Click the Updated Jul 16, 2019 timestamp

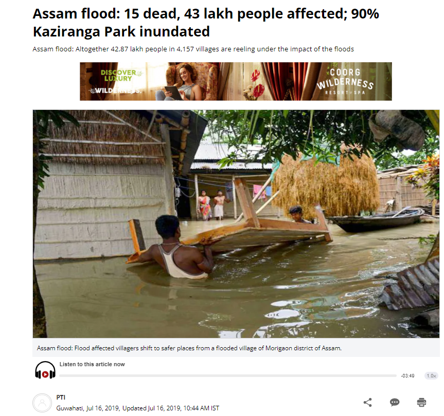coord(171,408)
